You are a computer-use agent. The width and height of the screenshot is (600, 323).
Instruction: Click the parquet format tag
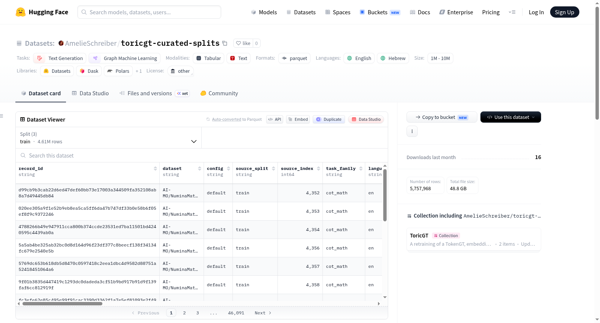click(x=294, y=58)
